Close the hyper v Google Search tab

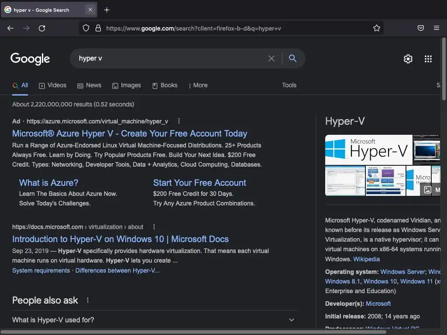(x=90, y=10)
